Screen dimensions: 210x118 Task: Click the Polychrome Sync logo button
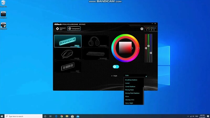coord(150,29)
